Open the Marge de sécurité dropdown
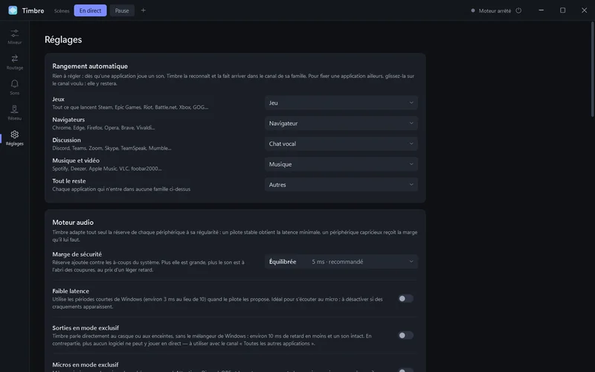The image size is (595, 372). [341, 262]
